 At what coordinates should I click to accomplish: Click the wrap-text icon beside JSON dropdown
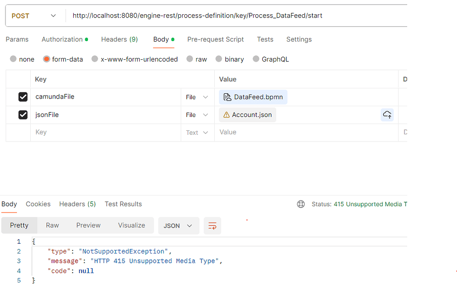pos(212,225)
